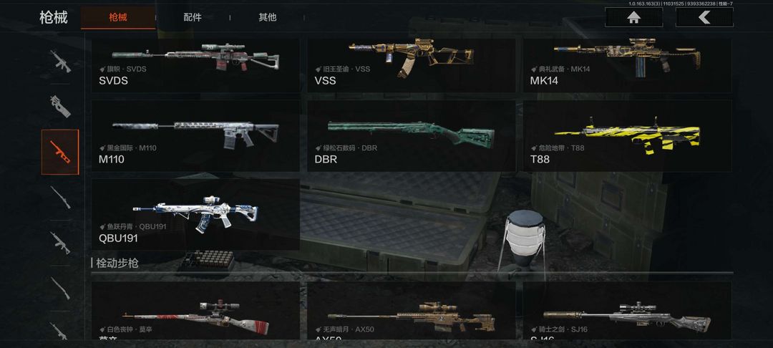Click the home icon button
Screen dimensions: 773x348
pos(633,17)
